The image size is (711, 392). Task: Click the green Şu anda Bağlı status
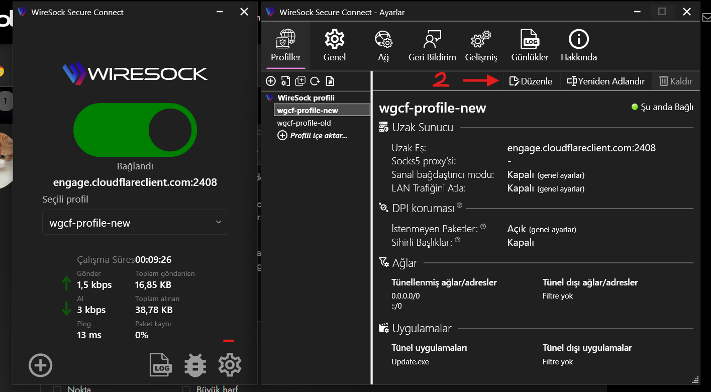pos(662,107)
